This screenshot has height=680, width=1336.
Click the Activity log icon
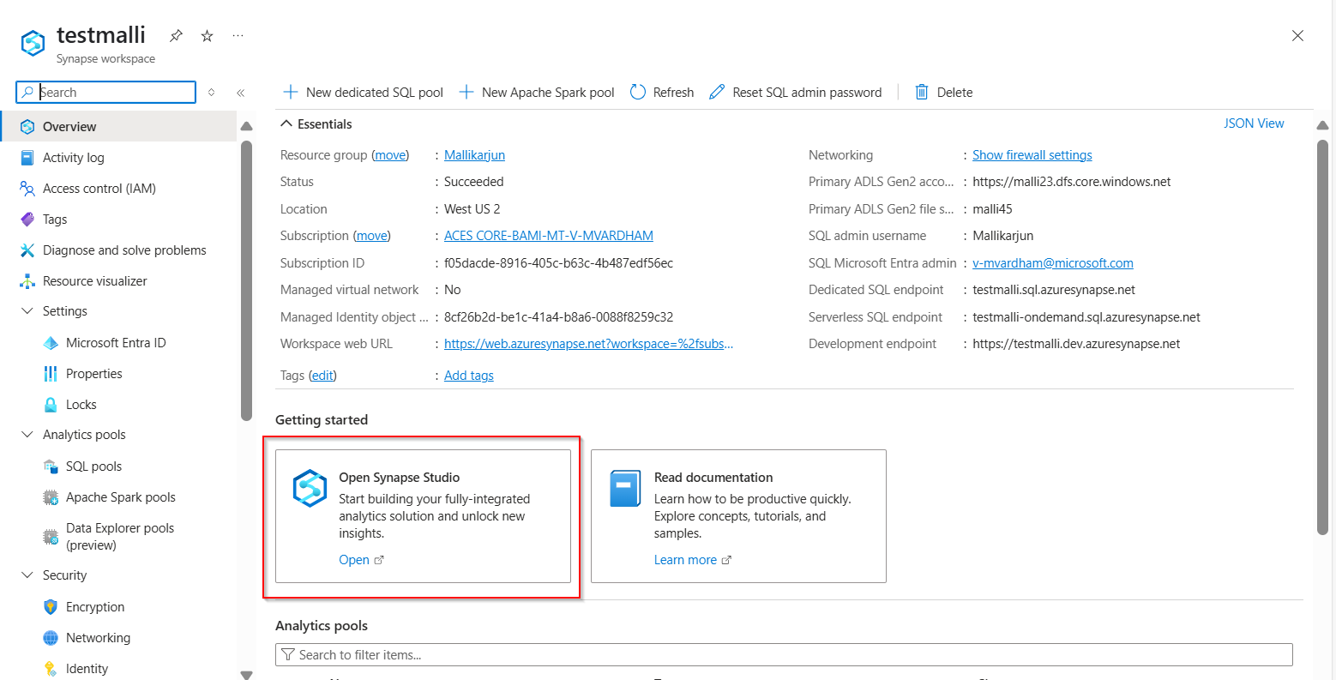tap(27, 158)
